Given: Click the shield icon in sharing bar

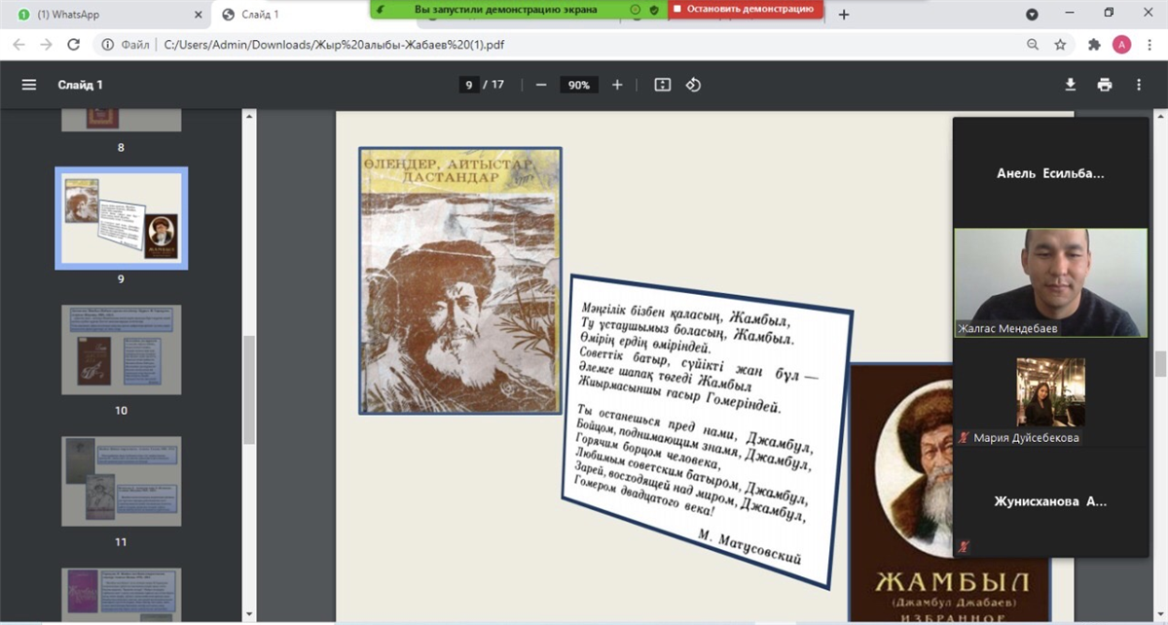Looking at the screenshot, I should (x=653, y=9).
